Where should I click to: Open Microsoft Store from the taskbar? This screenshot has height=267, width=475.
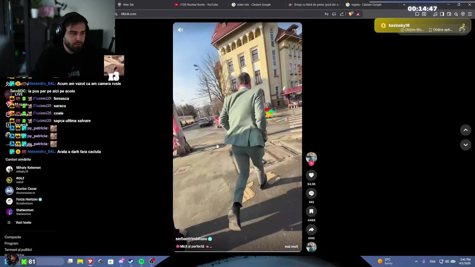pyautogui.click(x=111, y=261)
